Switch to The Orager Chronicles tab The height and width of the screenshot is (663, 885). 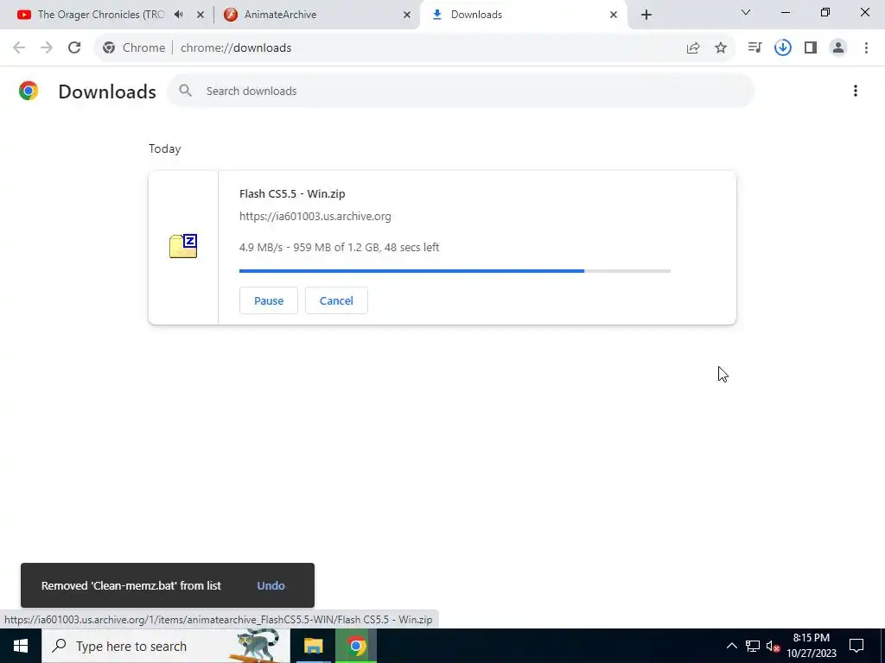[102, 15]
